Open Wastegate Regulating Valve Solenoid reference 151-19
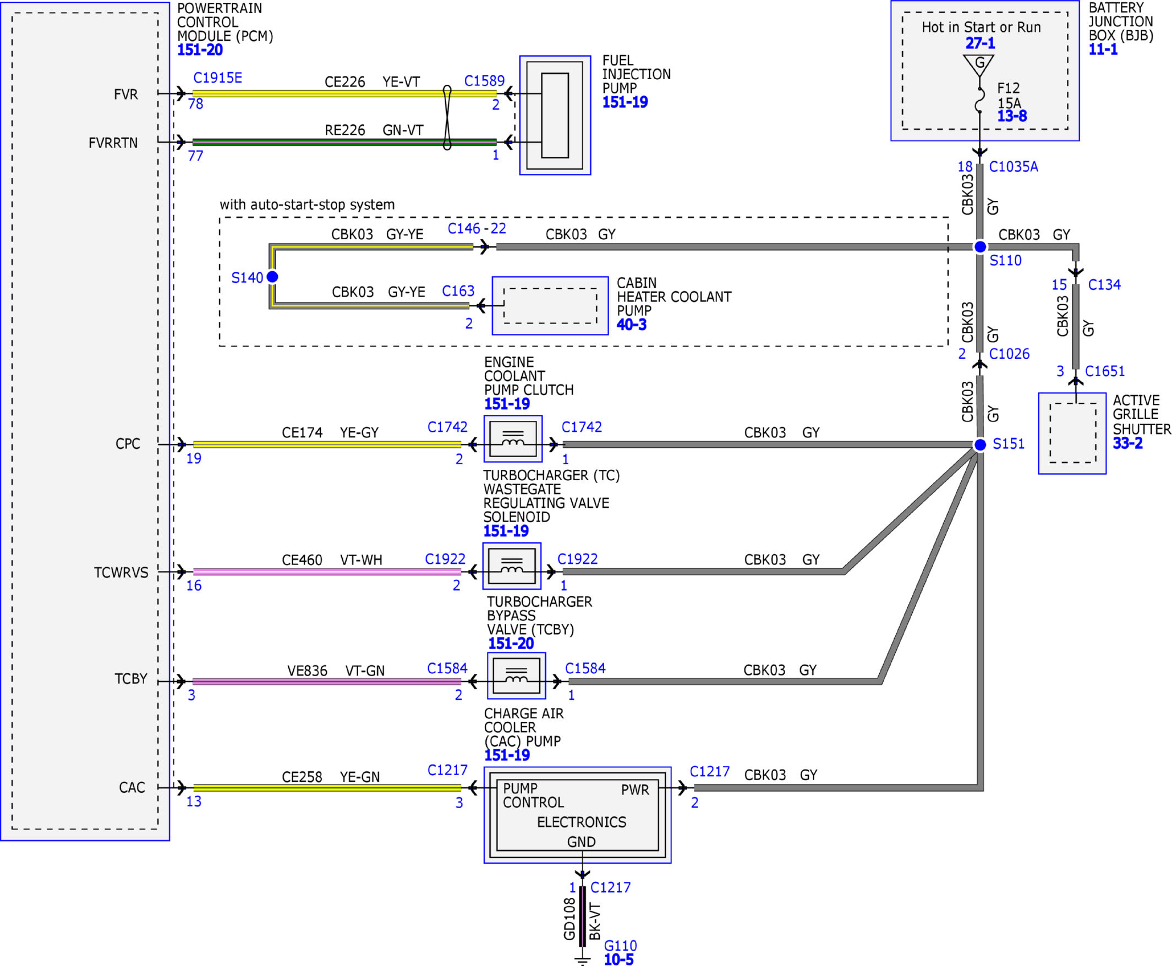Image resolution: width=1172 pixels, height=966 pixels. 505,531
